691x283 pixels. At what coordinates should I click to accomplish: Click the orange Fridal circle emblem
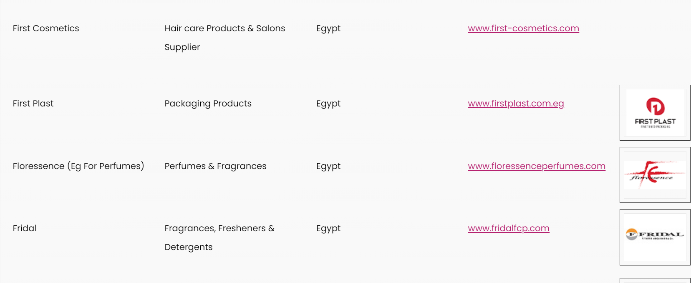[x=632, y=234]
